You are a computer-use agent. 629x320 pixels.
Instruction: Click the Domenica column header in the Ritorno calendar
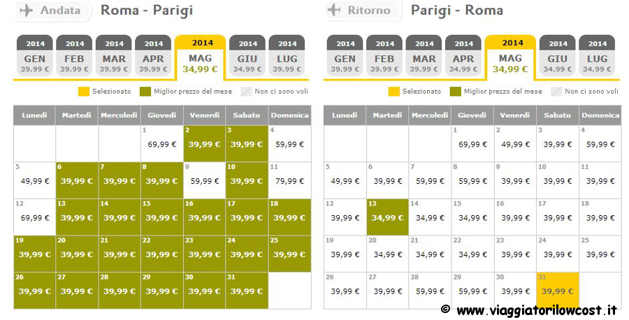tap(600, 115)
